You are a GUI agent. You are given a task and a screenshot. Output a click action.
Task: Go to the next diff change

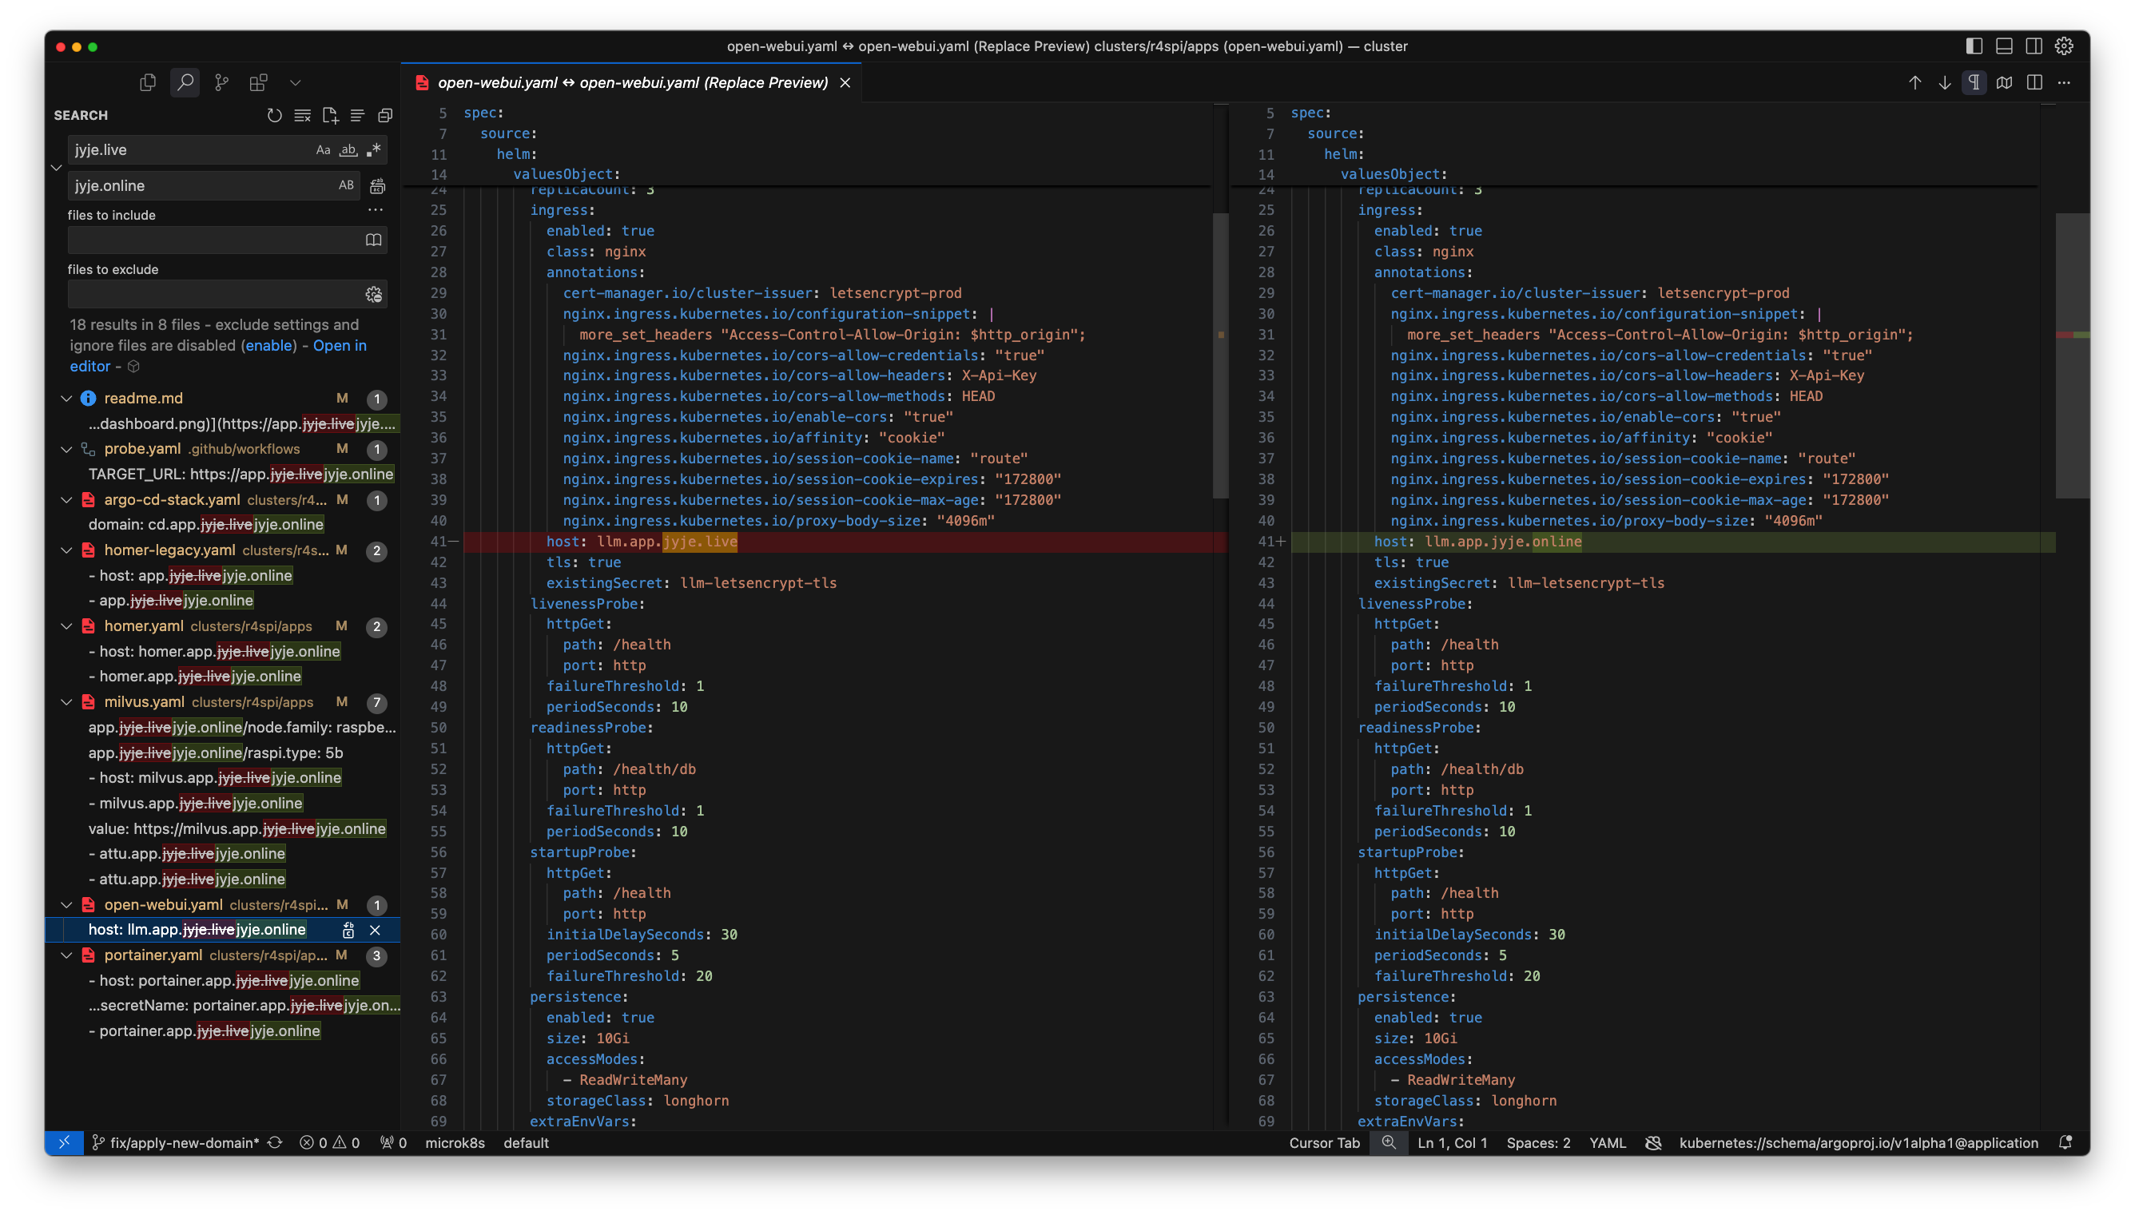(1944, 81)
